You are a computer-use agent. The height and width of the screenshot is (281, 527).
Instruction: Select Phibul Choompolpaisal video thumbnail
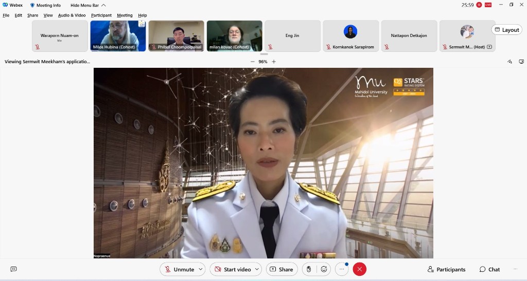click(176, 36)
